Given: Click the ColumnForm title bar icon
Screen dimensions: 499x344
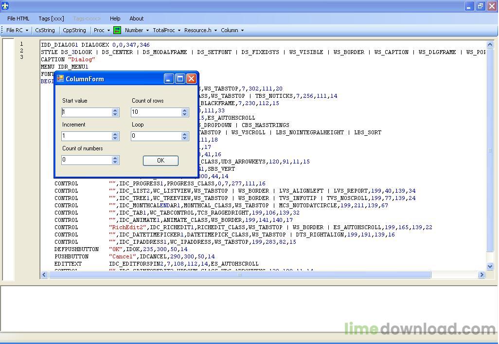Looking at the screenshot, I should click(x=60, y=78).
